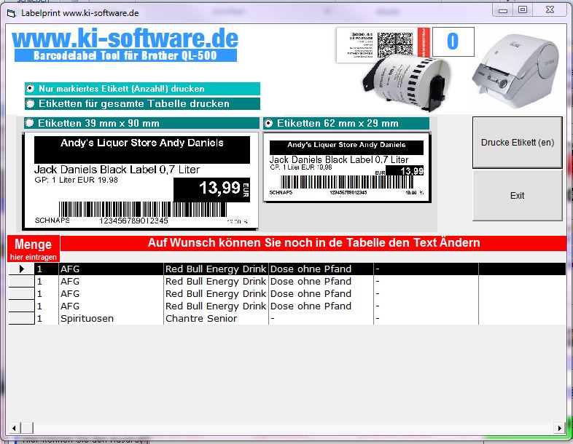Click scrollbar right arrow
Viewport: 573px width, 444px height.
pyautogui.click(x=559, y=428)
